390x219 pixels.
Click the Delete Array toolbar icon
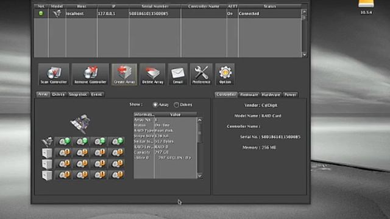(x=152, y=74)
